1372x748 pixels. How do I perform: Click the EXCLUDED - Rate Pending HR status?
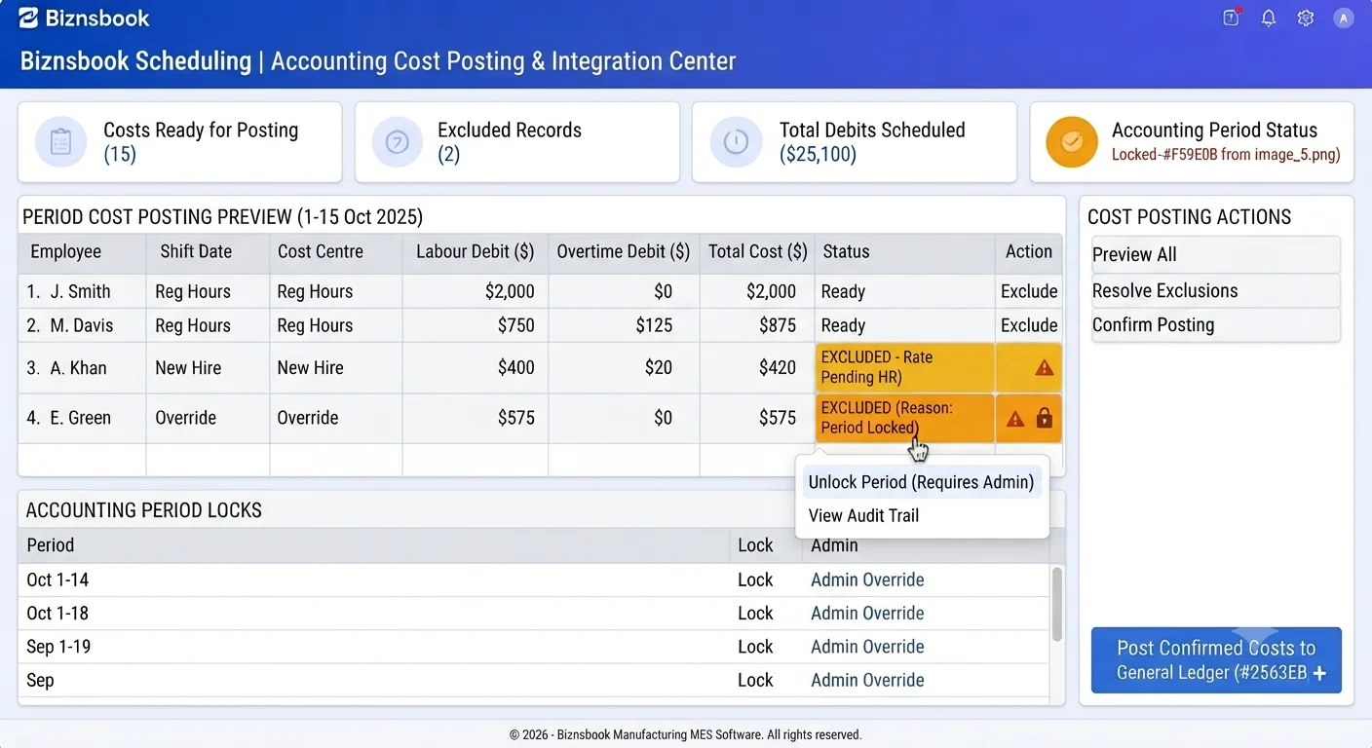(904, 367)
